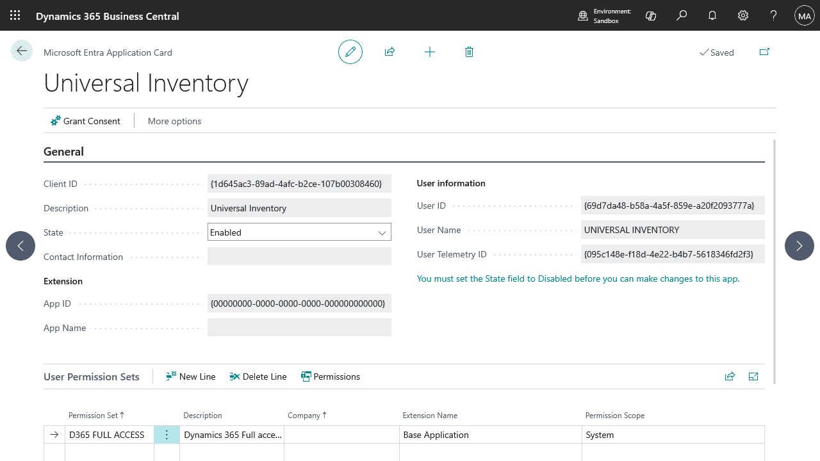Sort by the Permission Set column header
This screenshot has width=820, height=461.
coord(96,416)
